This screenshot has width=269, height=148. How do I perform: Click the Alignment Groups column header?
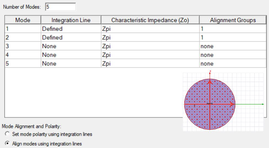click(x=233, y=20)
